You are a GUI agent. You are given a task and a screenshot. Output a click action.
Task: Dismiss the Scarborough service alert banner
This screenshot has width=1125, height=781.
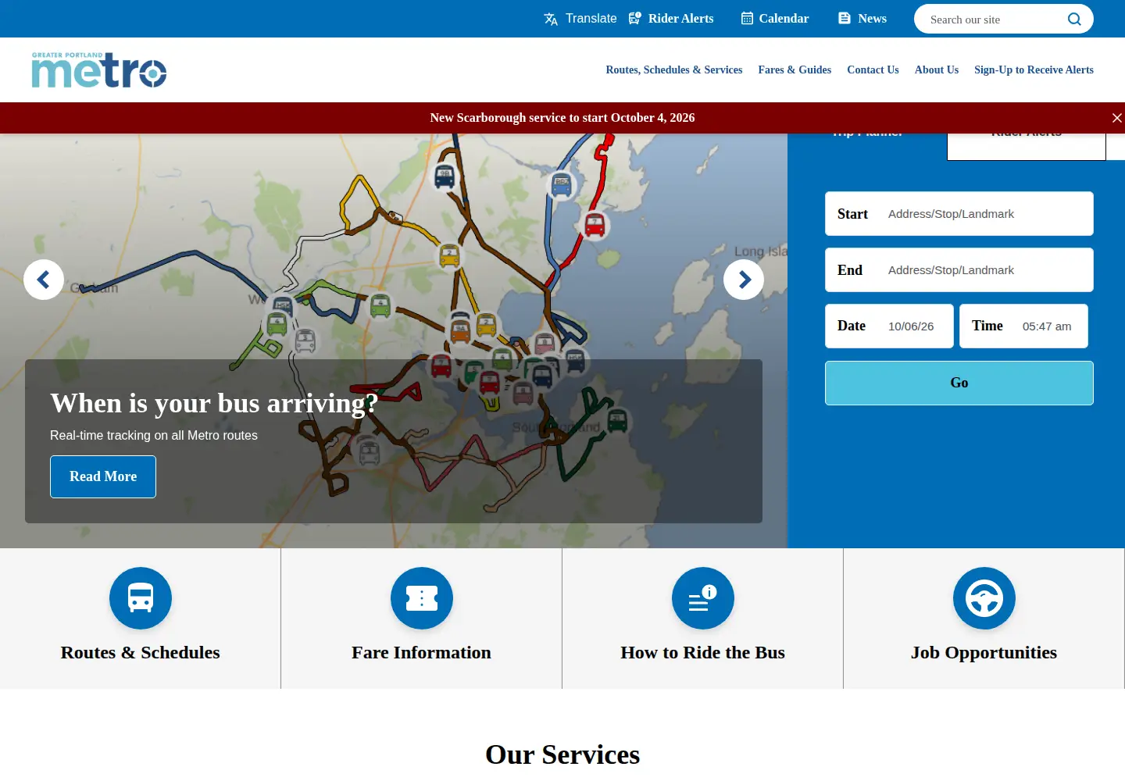point(1116,118)
